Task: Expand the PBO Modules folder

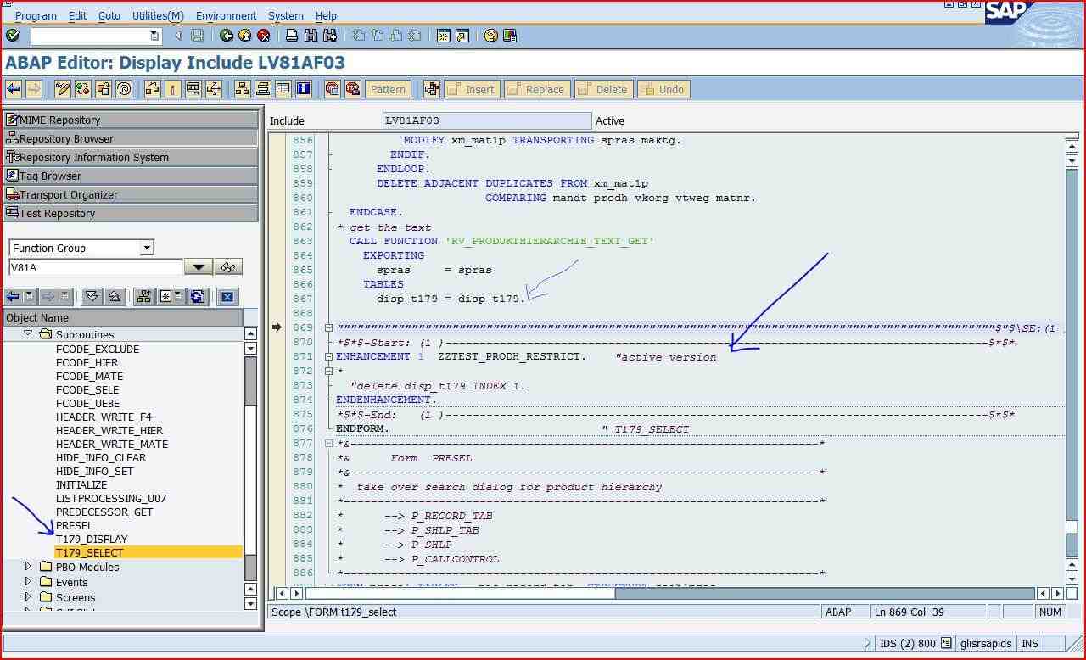Action: coord(28,566)
